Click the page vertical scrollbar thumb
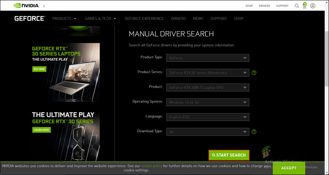The image size is (329, 175). coord(327,59)
